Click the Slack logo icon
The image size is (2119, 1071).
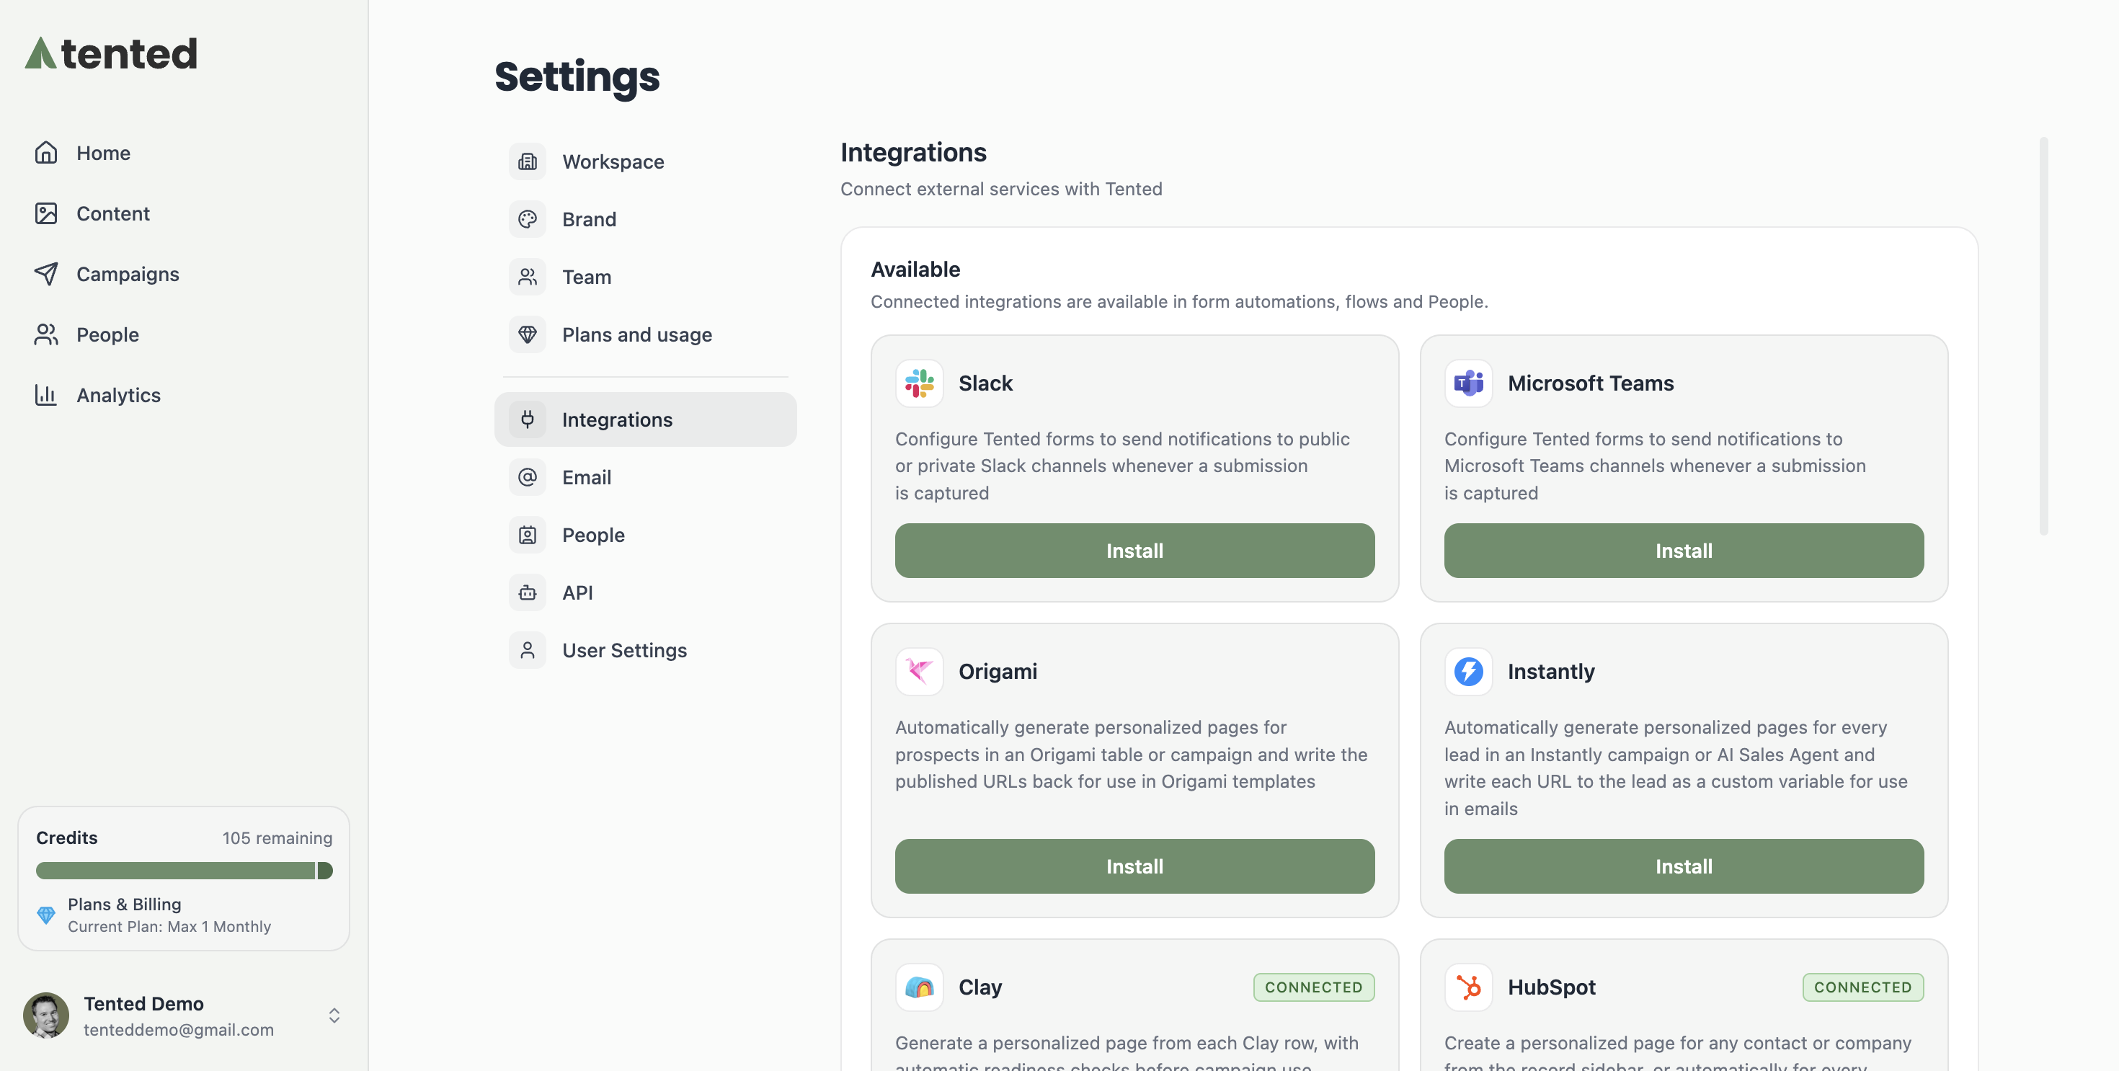click(919, 383)
